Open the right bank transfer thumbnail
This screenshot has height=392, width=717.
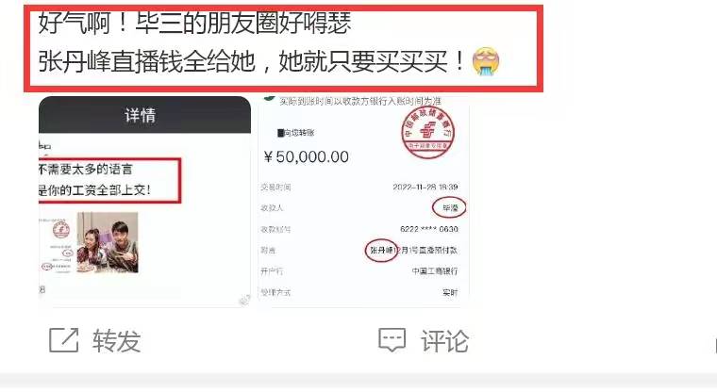click(363, 200)
